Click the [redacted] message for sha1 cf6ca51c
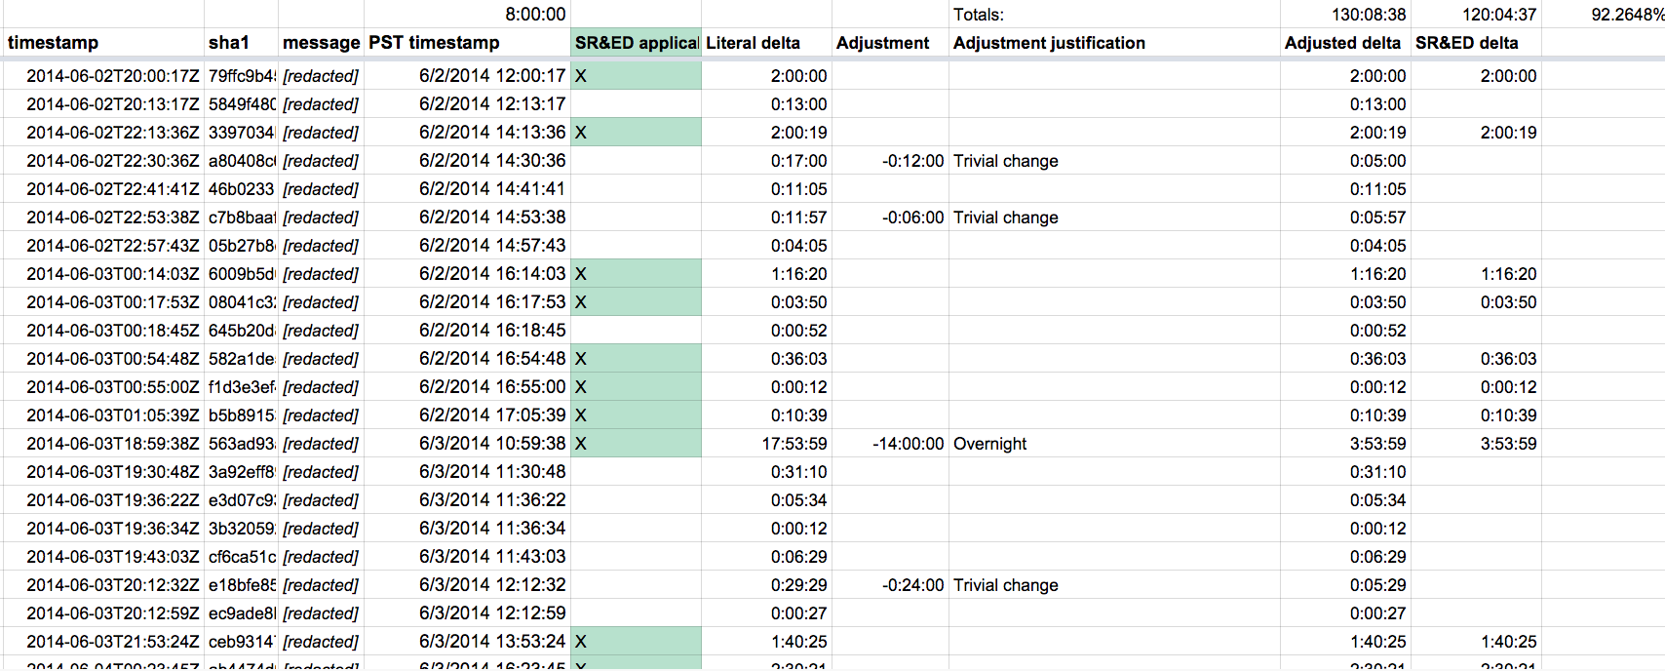 coord(321,557)
